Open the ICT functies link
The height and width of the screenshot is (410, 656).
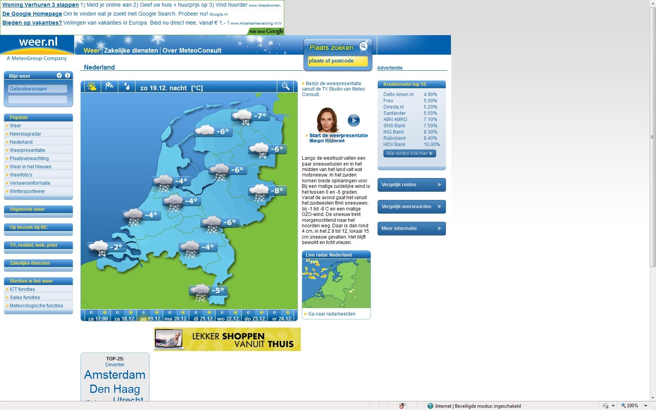(x=22, y=289)
